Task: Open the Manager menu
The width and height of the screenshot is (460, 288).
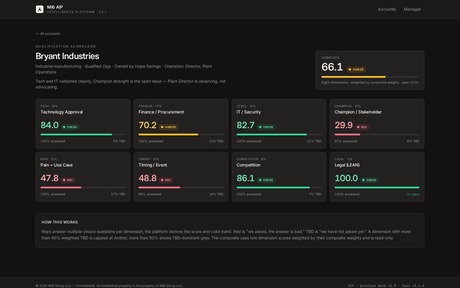Action: tap(412, 9)
